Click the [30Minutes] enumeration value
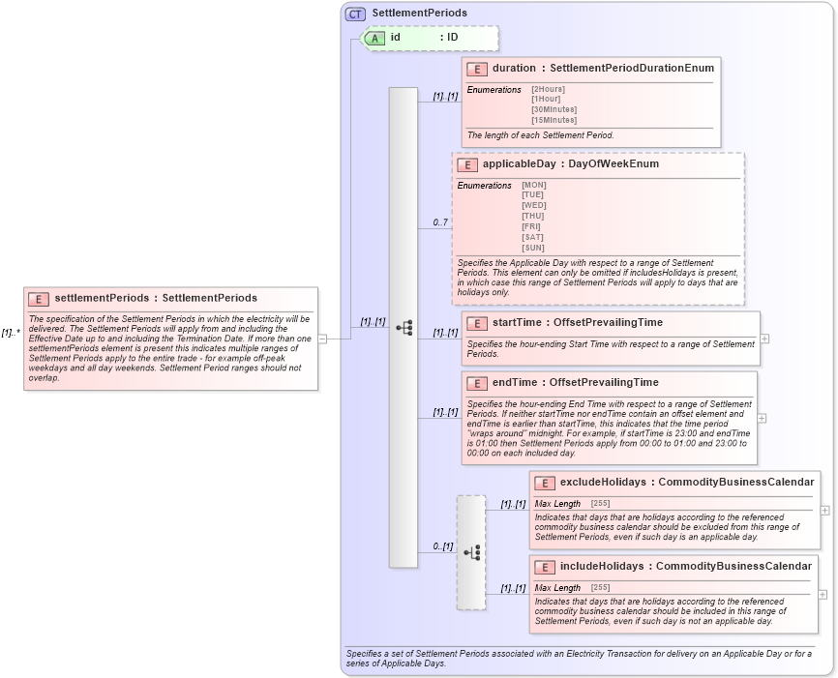Screen dimensions: 838x678 (x=554, y=109)
